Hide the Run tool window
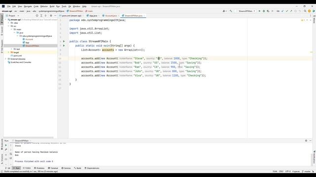 (311, 141)
